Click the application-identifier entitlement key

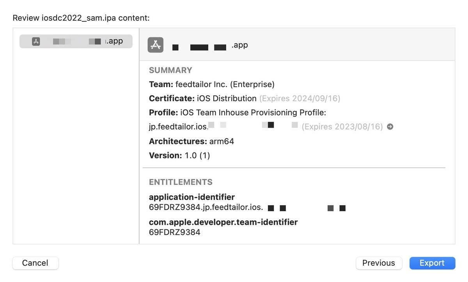(192, 197)
